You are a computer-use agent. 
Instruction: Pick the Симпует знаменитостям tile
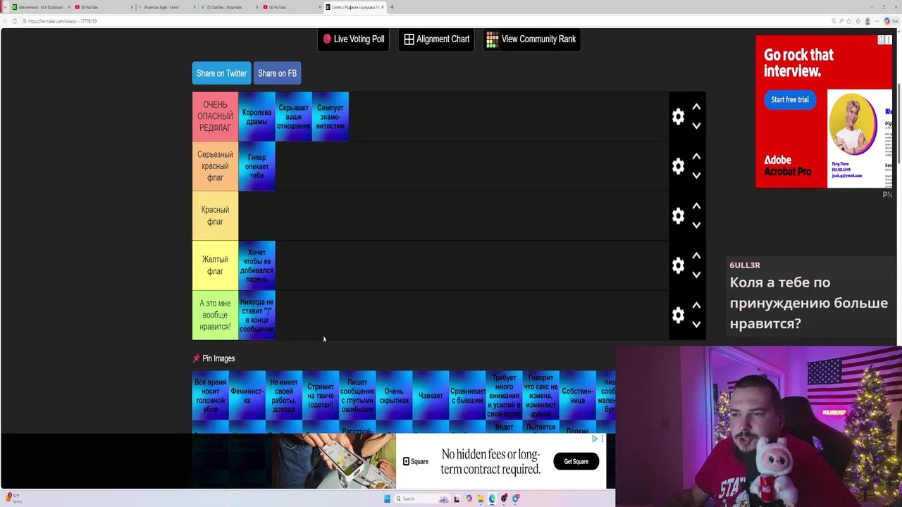pos(330,117)
